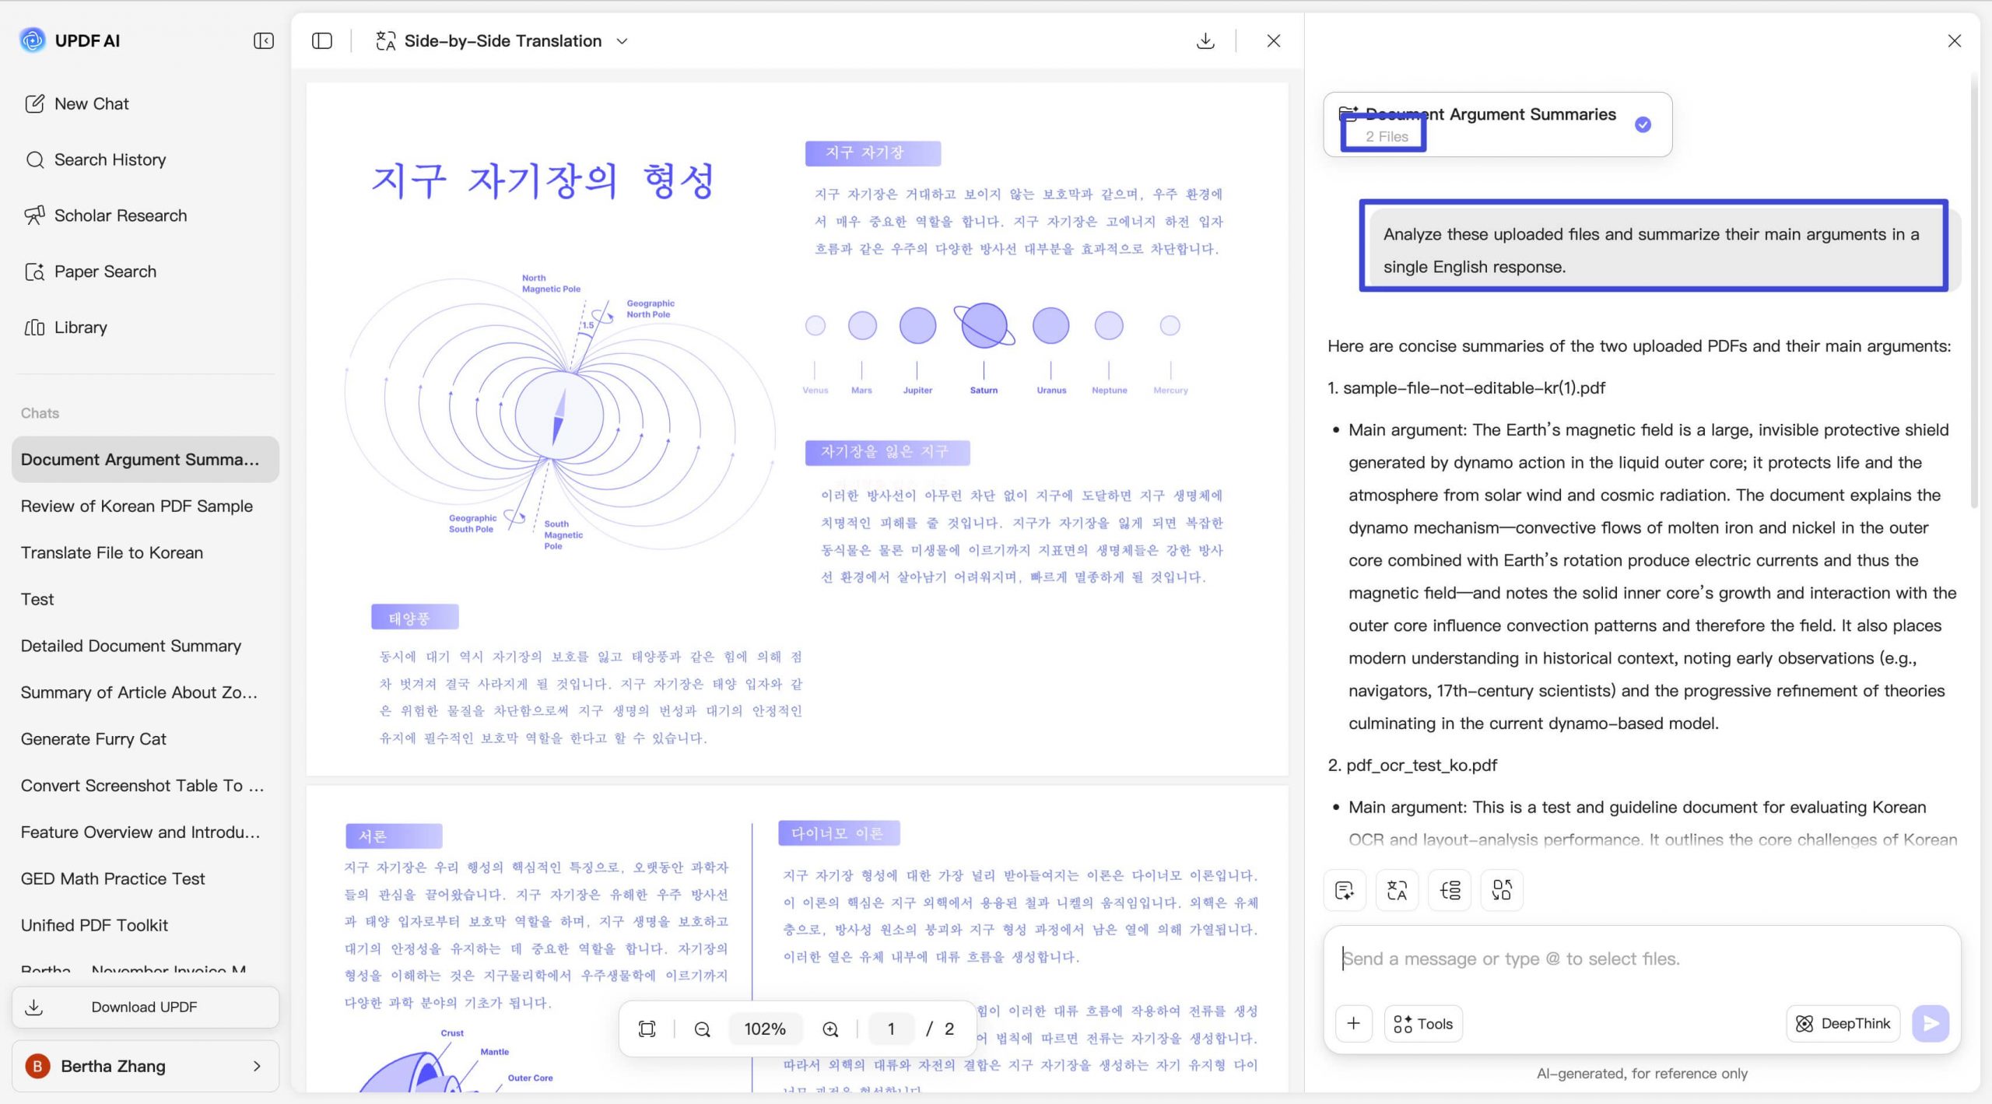Viewport: 1992px width, 1104px height.
Task: Select Document Argument Summa... chat
Action: coord(146,459)
